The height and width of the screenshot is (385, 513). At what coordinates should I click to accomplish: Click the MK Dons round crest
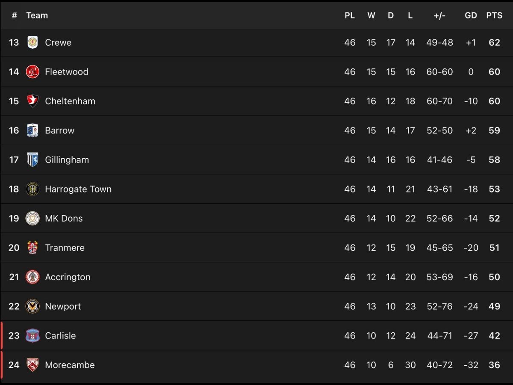pyautogui.click(x=32, y=218)
